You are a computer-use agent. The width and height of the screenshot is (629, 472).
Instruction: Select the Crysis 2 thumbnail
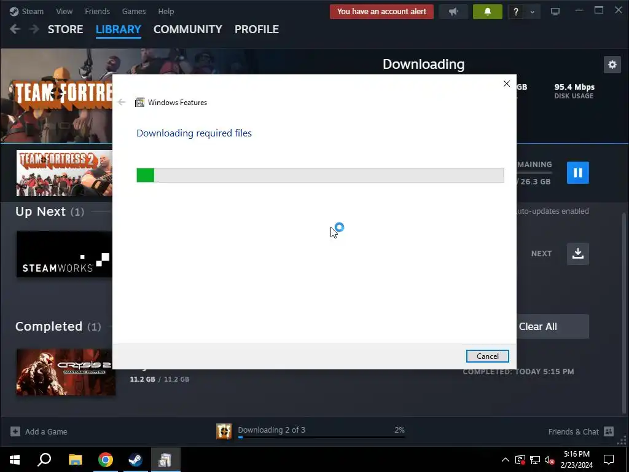coord(66,372)
